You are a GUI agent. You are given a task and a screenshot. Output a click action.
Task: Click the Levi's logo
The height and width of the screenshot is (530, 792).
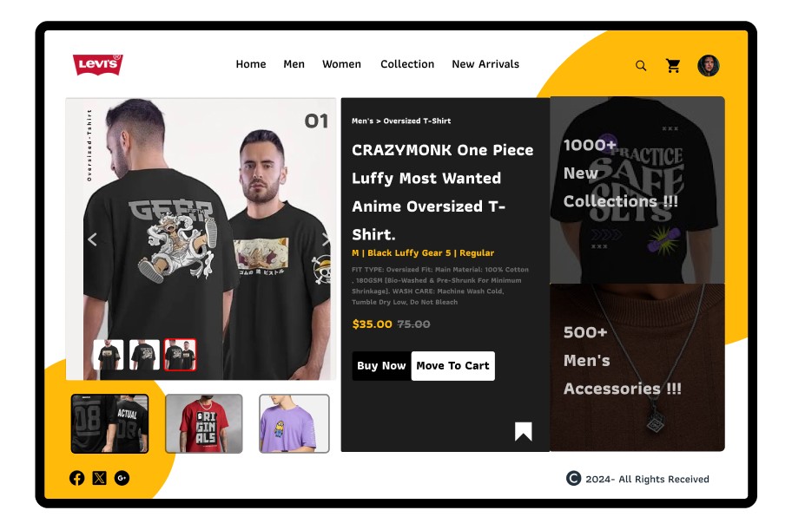pos(98,64)
